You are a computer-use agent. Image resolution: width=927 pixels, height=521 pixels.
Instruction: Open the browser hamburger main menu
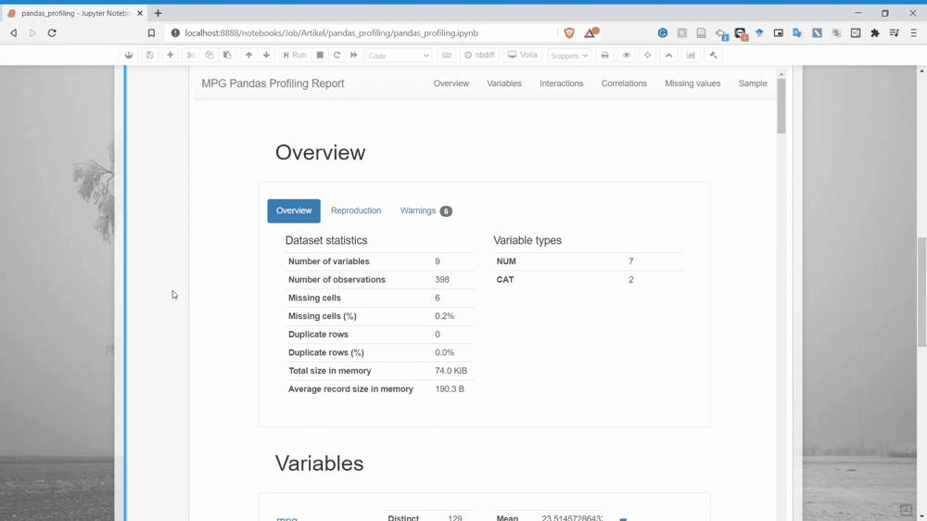click(913, 33)
